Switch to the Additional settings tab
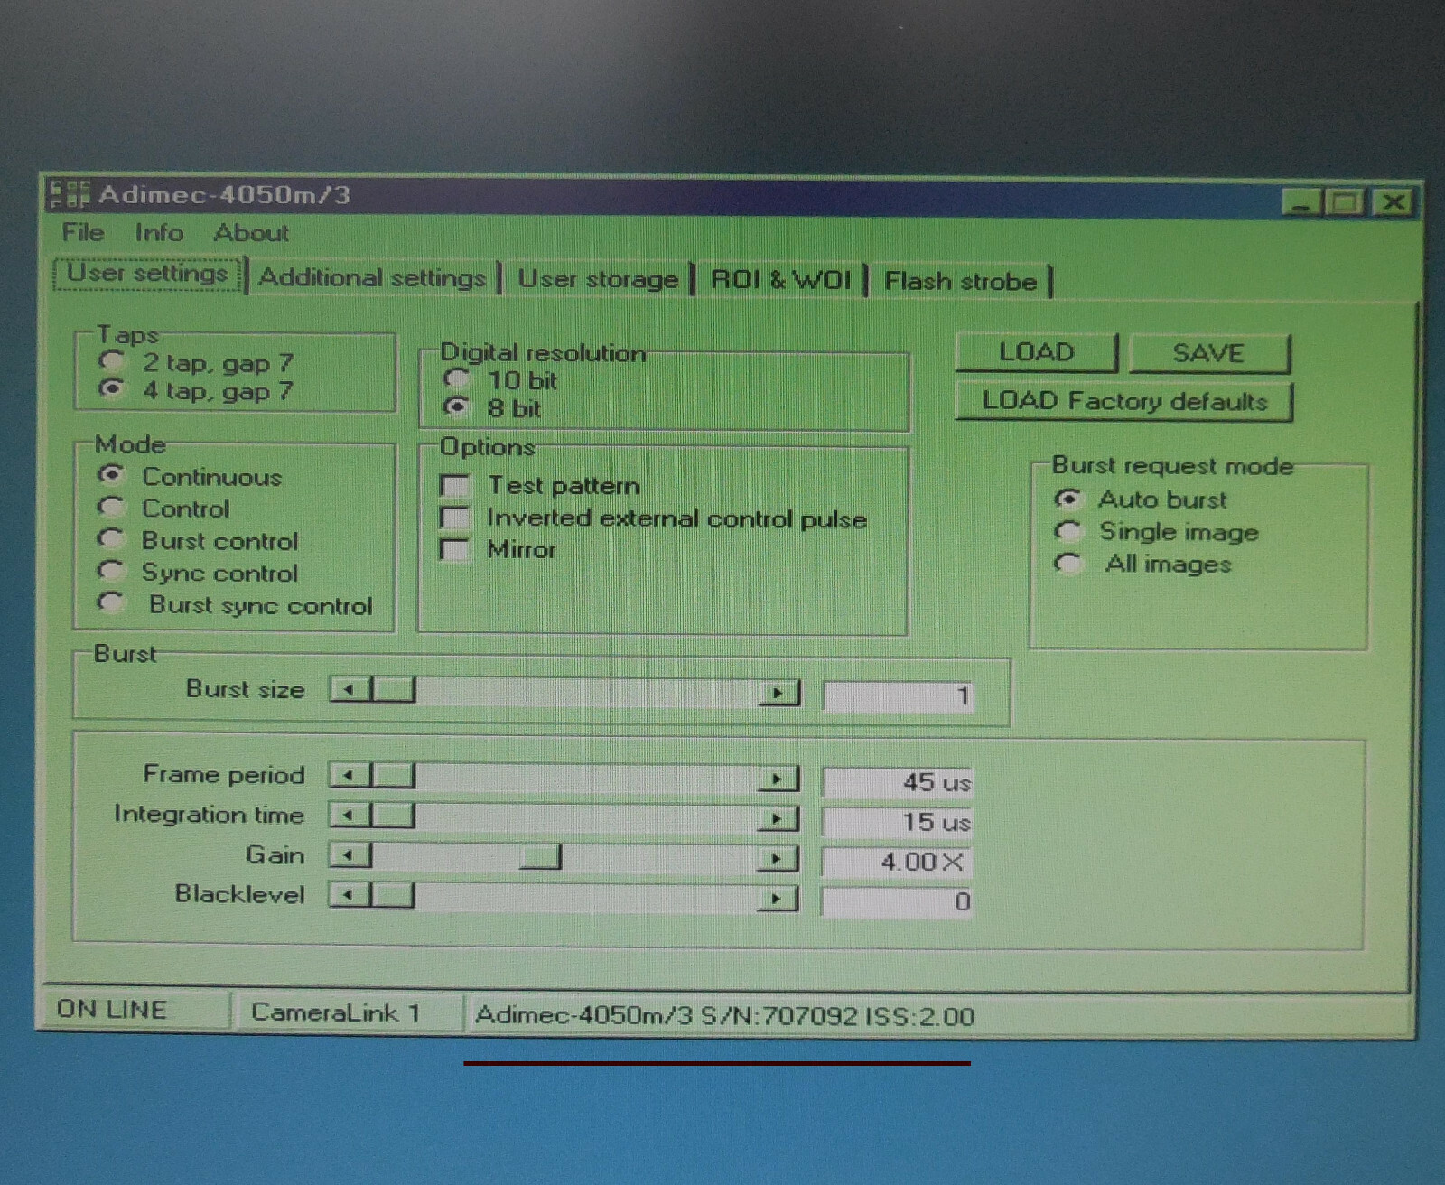 pyautogui.click(x=372, y=277)
